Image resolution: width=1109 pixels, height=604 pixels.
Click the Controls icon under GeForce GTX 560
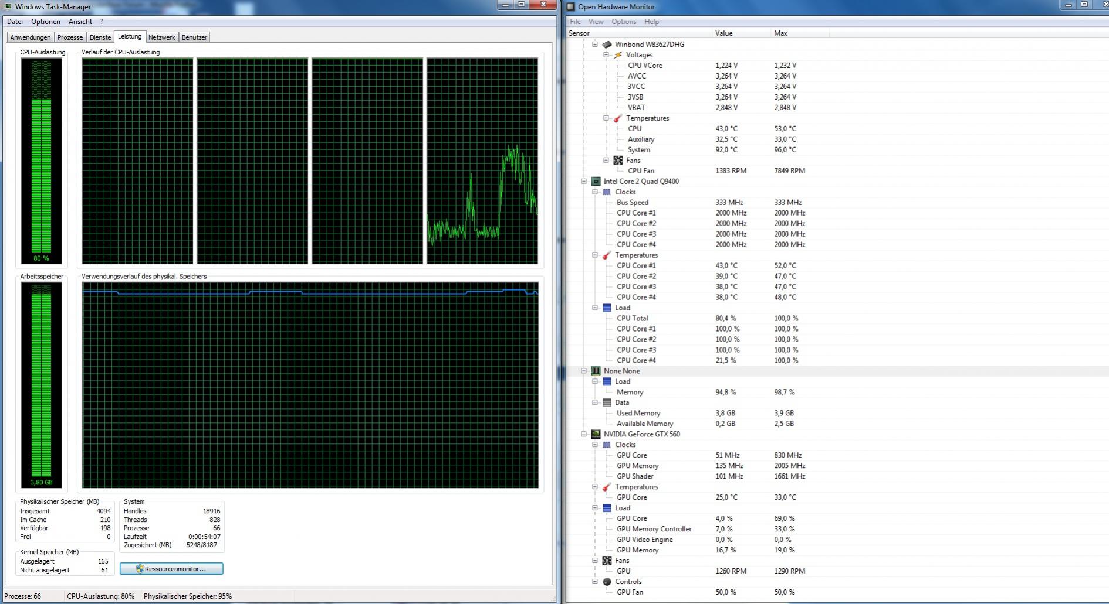[x=607, y=582]
